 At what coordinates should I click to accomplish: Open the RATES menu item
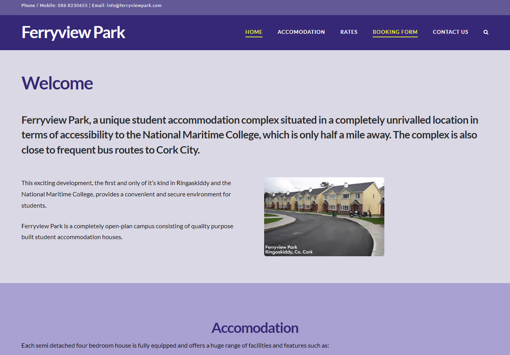349,32
